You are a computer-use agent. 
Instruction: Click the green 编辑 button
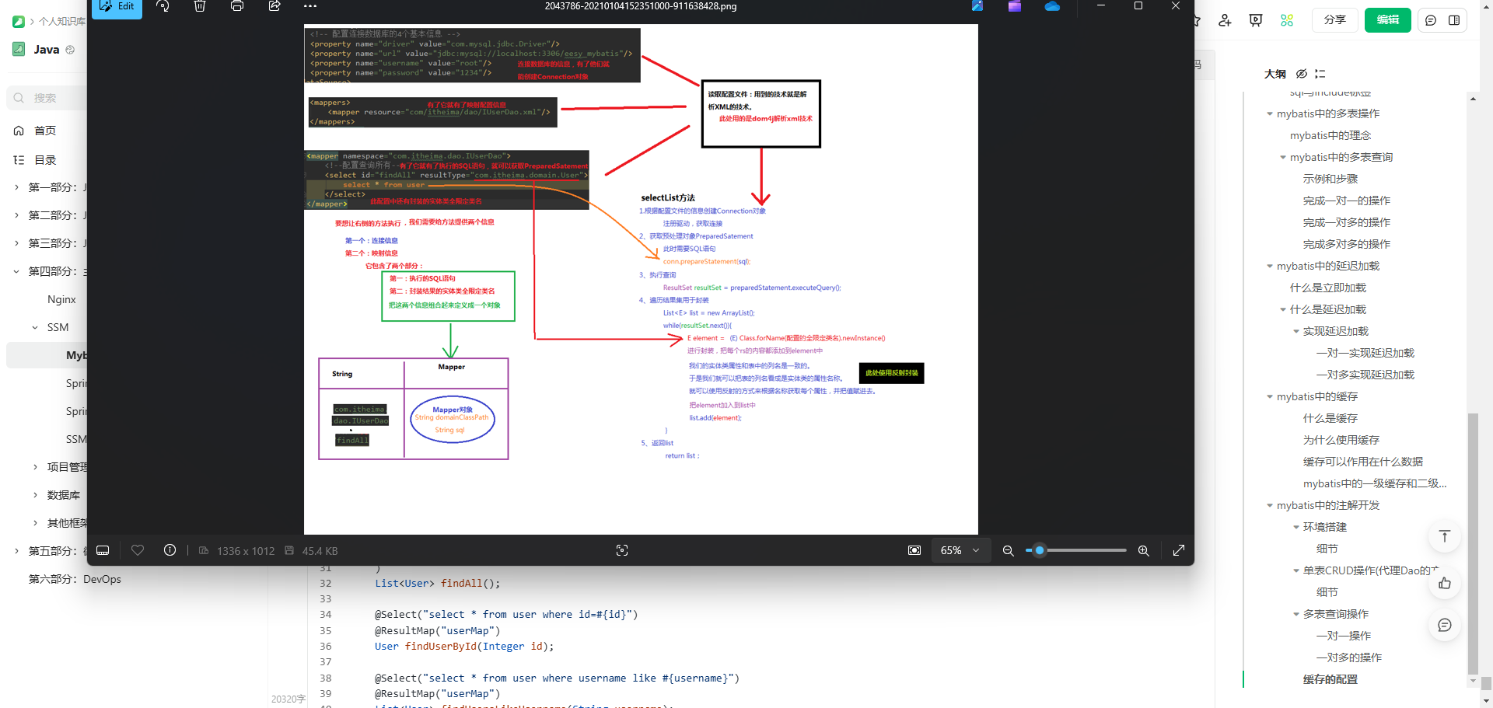(1387, 20)
